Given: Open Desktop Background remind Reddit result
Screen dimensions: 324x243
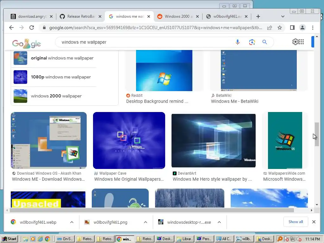Looking at the screenshot, I should 157,101.
